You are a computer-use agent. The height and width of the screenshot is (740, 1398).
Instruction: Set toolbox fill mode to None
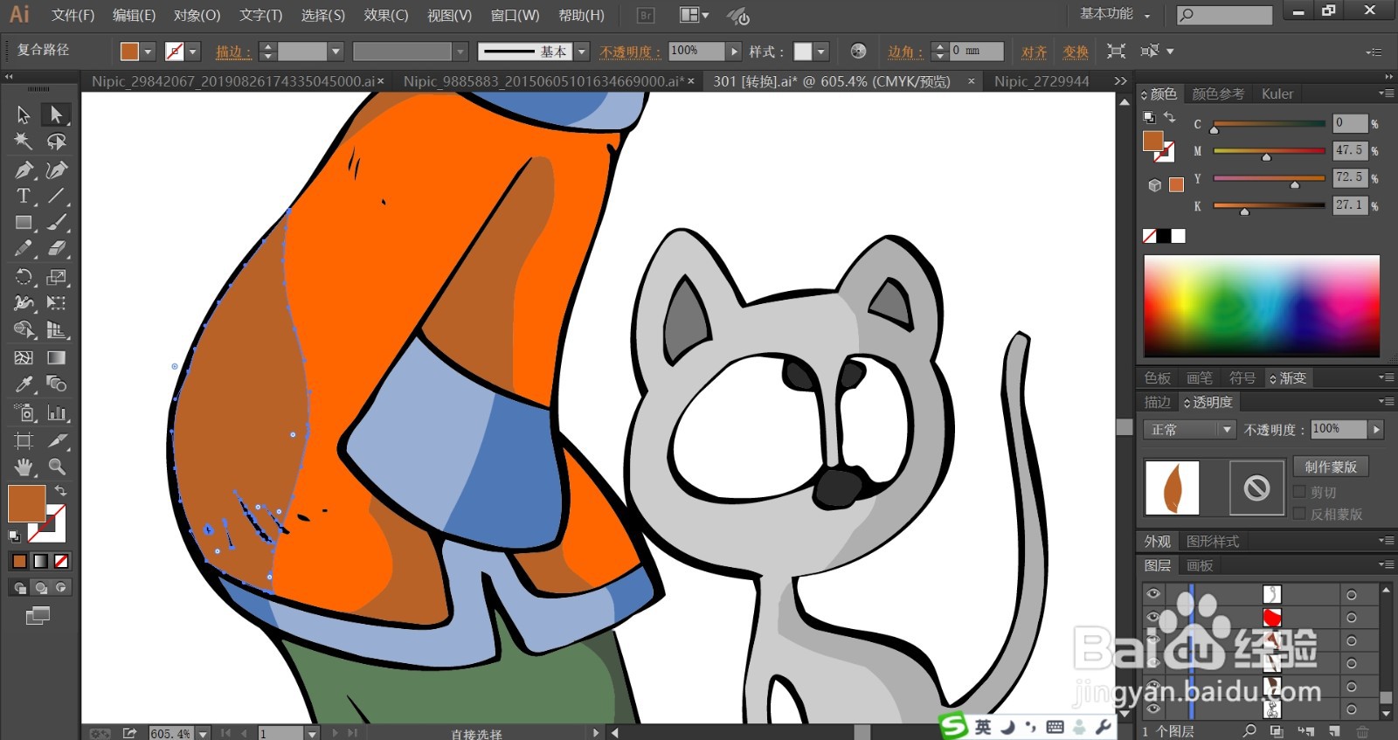(x=61, y=561)
